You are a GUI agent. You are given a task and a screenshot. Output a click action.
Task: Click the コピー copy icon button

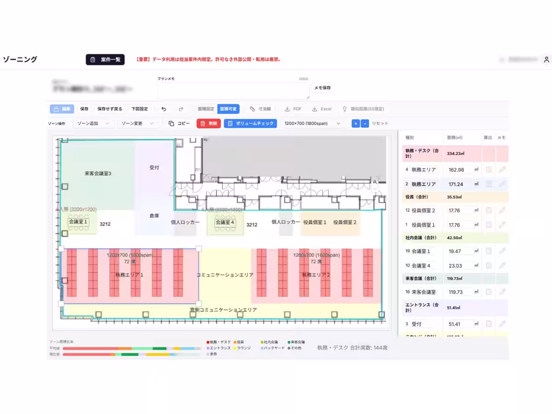tap(179, 123)
